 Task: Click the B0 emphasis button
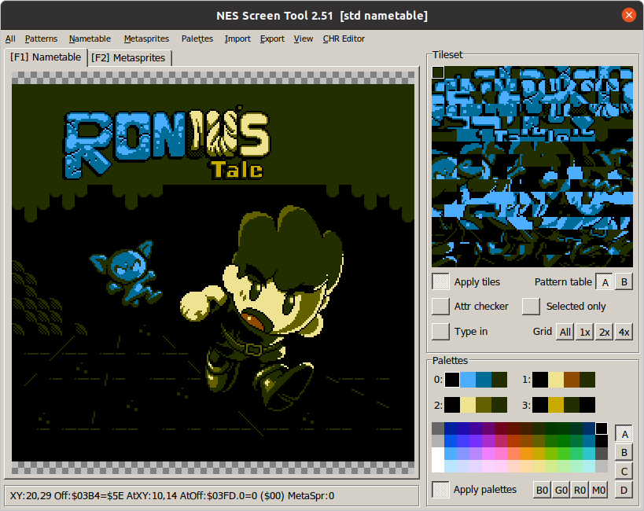pos(542,490)
